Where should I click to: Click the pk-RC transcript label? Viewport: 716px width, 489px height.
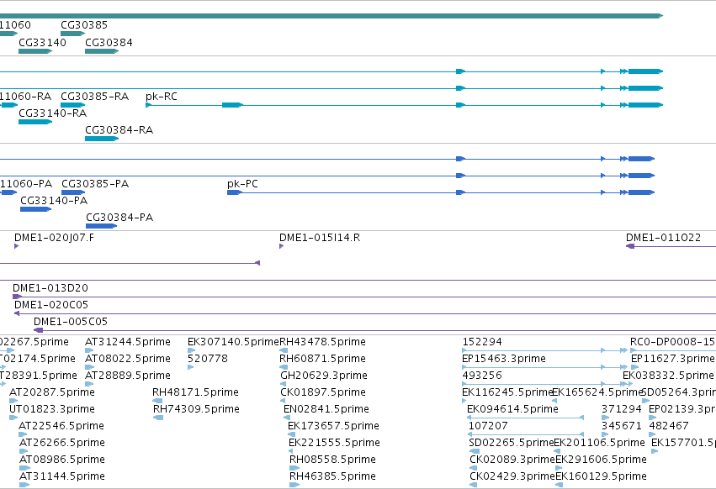[162, 97]
